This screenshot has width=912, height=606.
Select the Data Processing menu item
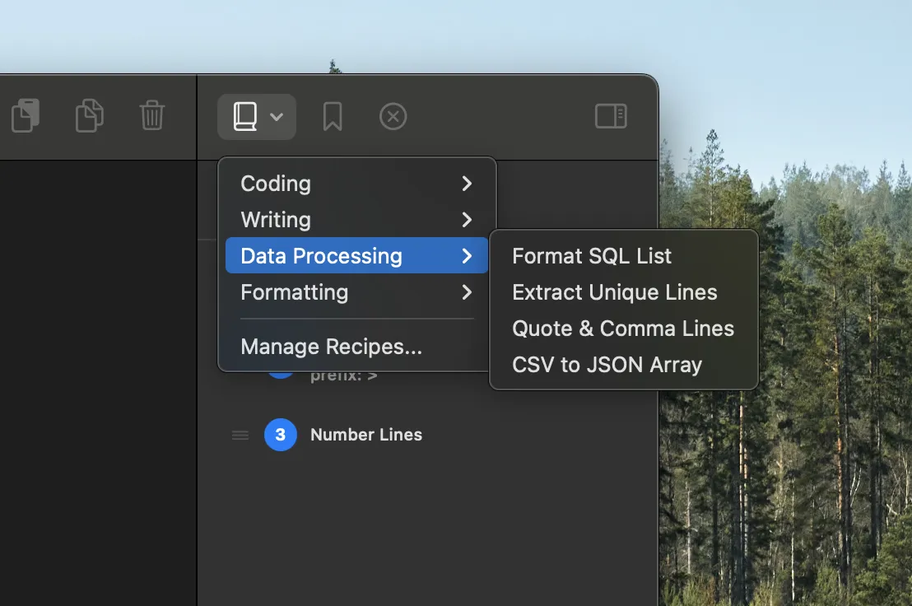(356, 256)
